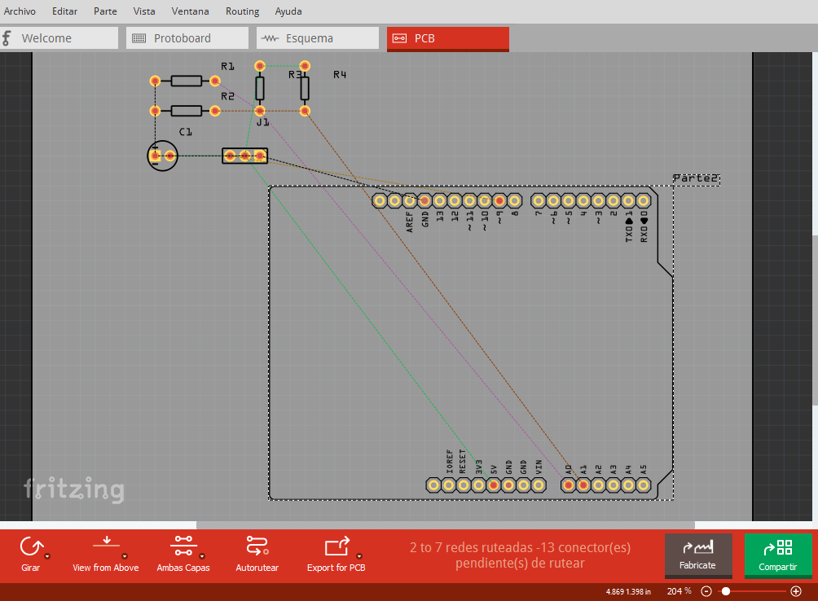Click the zoom out minus icon
Screen dimensions: 818x601
coord(706,591)
